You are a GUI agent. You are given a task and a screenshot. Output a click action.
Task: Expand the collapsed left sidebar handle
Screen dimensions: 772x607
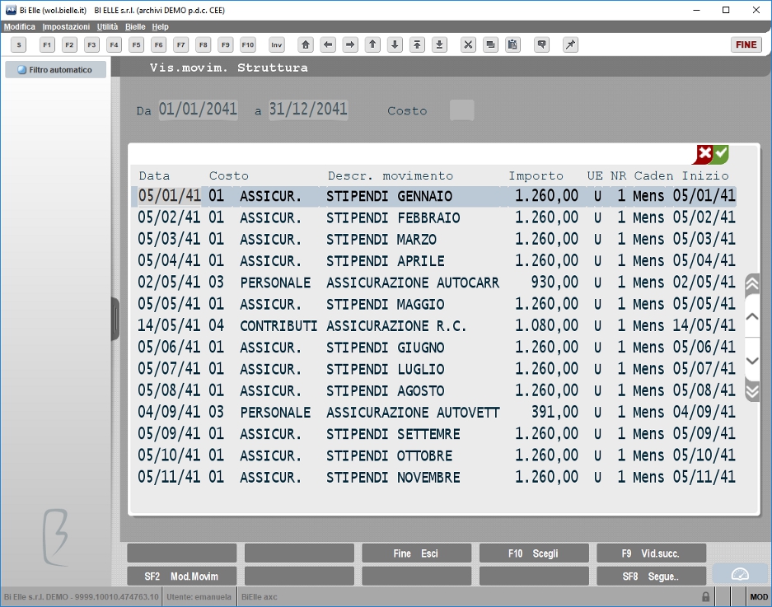pyautogui.click(x=115, y=319)
